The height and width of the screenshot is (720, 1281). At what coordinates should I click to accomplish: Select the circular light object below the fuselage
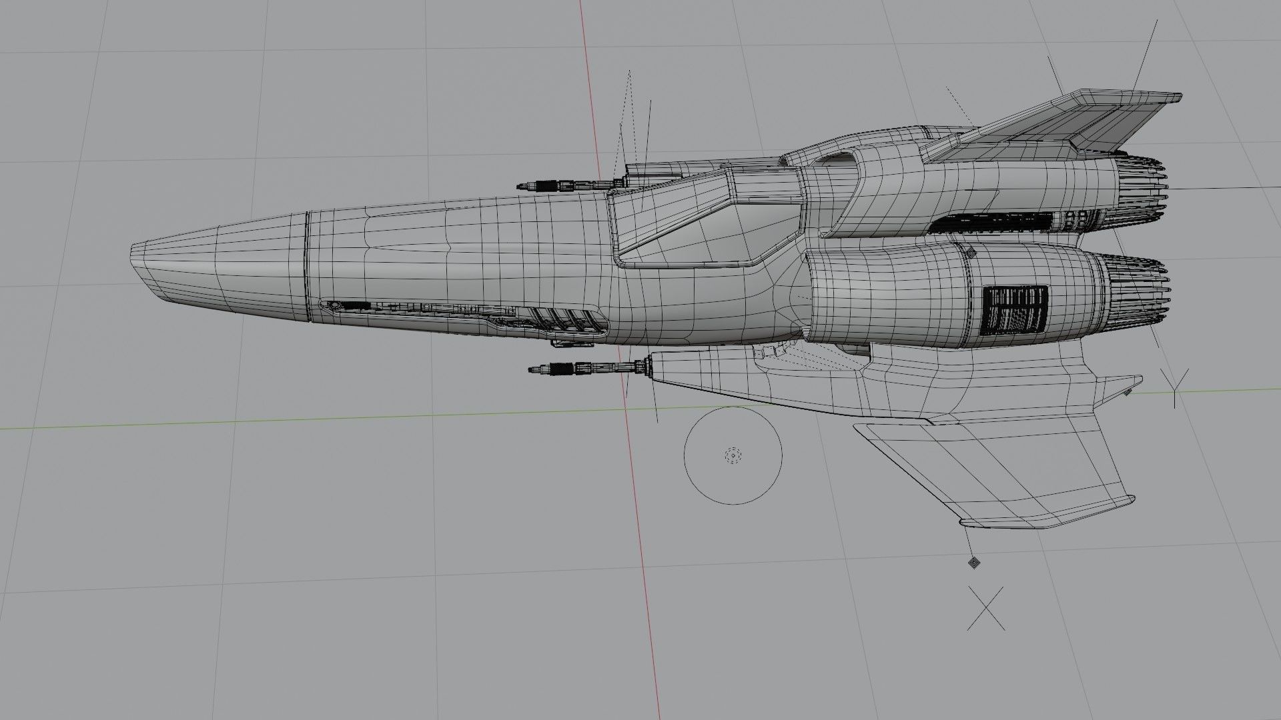tap(733, 455)
